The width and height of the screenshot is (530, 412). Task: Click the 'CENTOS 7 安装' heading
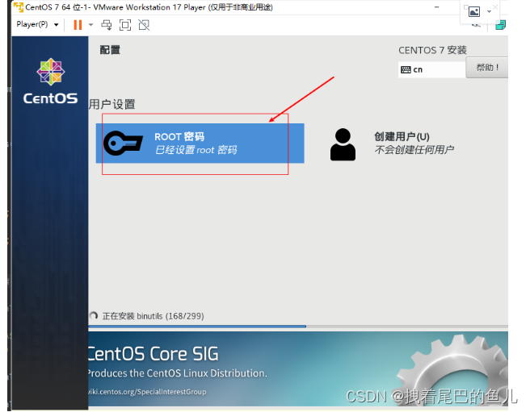coord(432,50)
